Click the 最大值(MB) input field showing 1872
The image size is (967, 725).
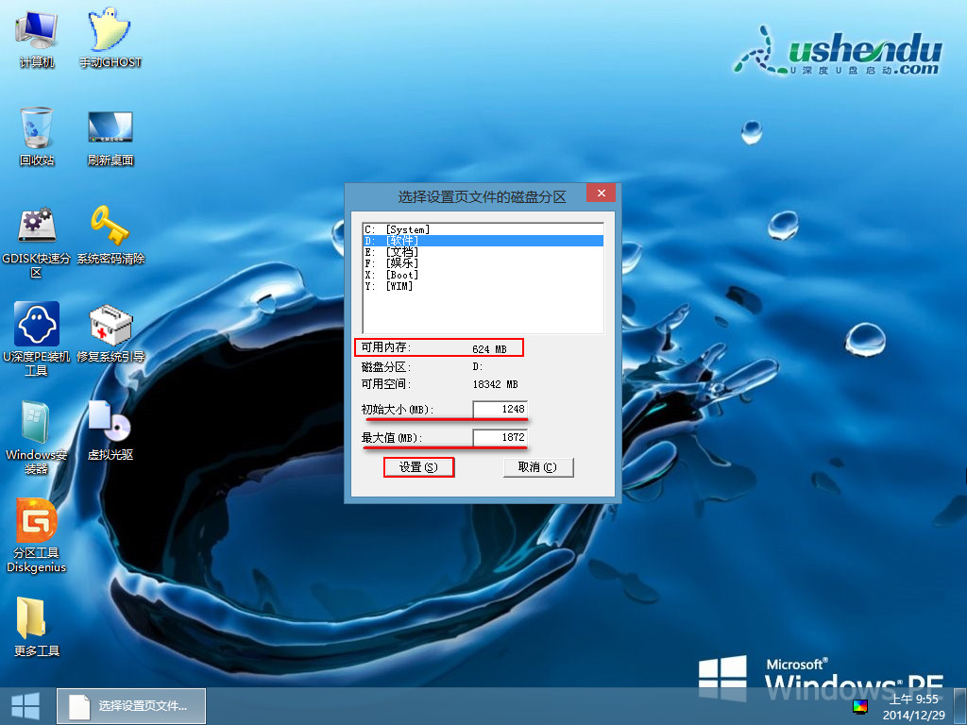(500, 437)
